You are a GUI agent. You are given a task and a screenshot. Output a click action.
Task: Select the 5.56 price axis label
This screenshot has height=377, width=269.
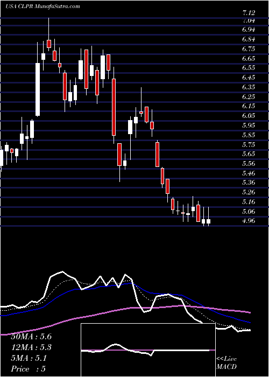pyautogui.click(x=249, y=164)
